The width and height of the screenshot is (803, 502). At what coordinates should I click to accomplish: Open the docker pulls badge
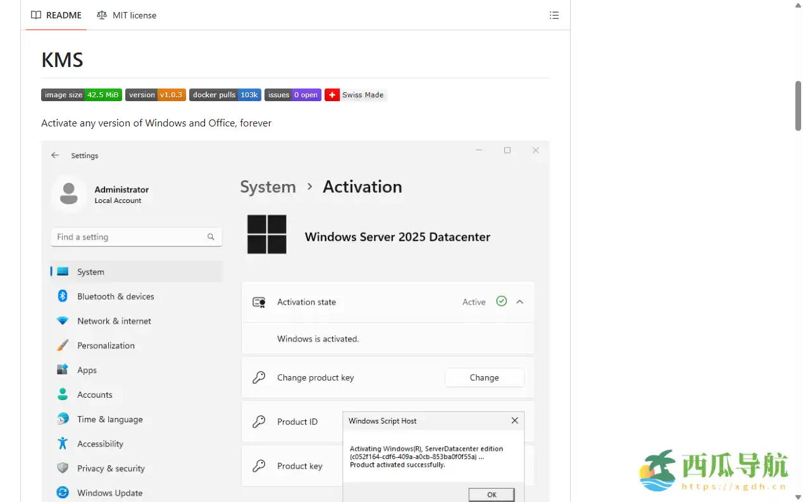225,95
